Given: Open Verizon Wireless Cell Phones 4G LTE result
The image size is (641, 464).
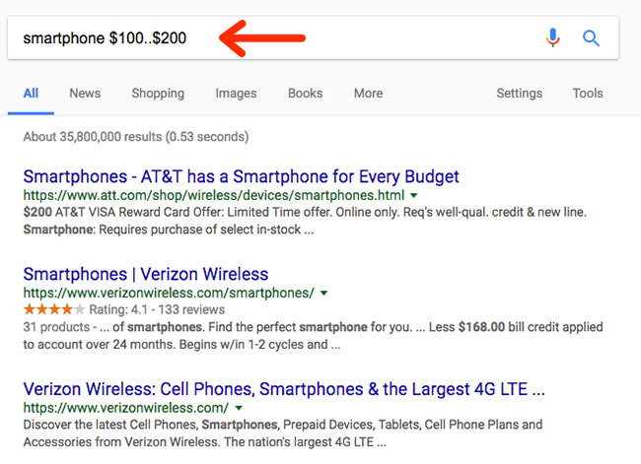Looking at the screenshot, I should (x=284, y=389).
